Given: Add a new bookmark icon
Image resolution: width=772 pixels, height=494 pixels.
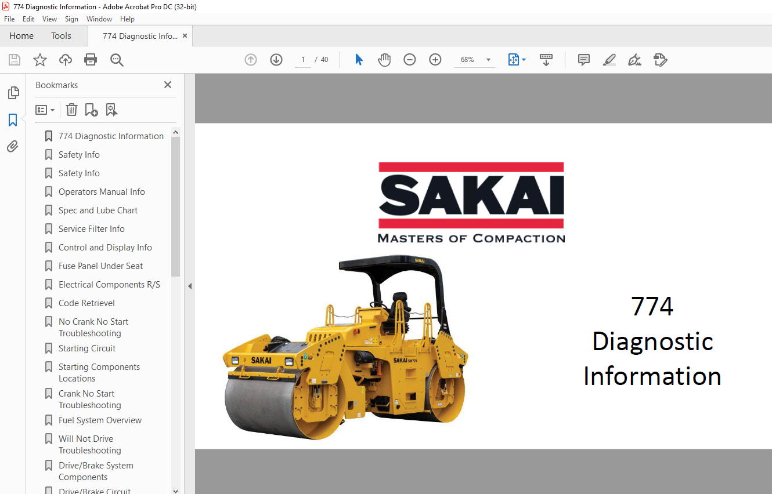Looking at the screenshot, I should pyautogui.click(x=91, y=110).
